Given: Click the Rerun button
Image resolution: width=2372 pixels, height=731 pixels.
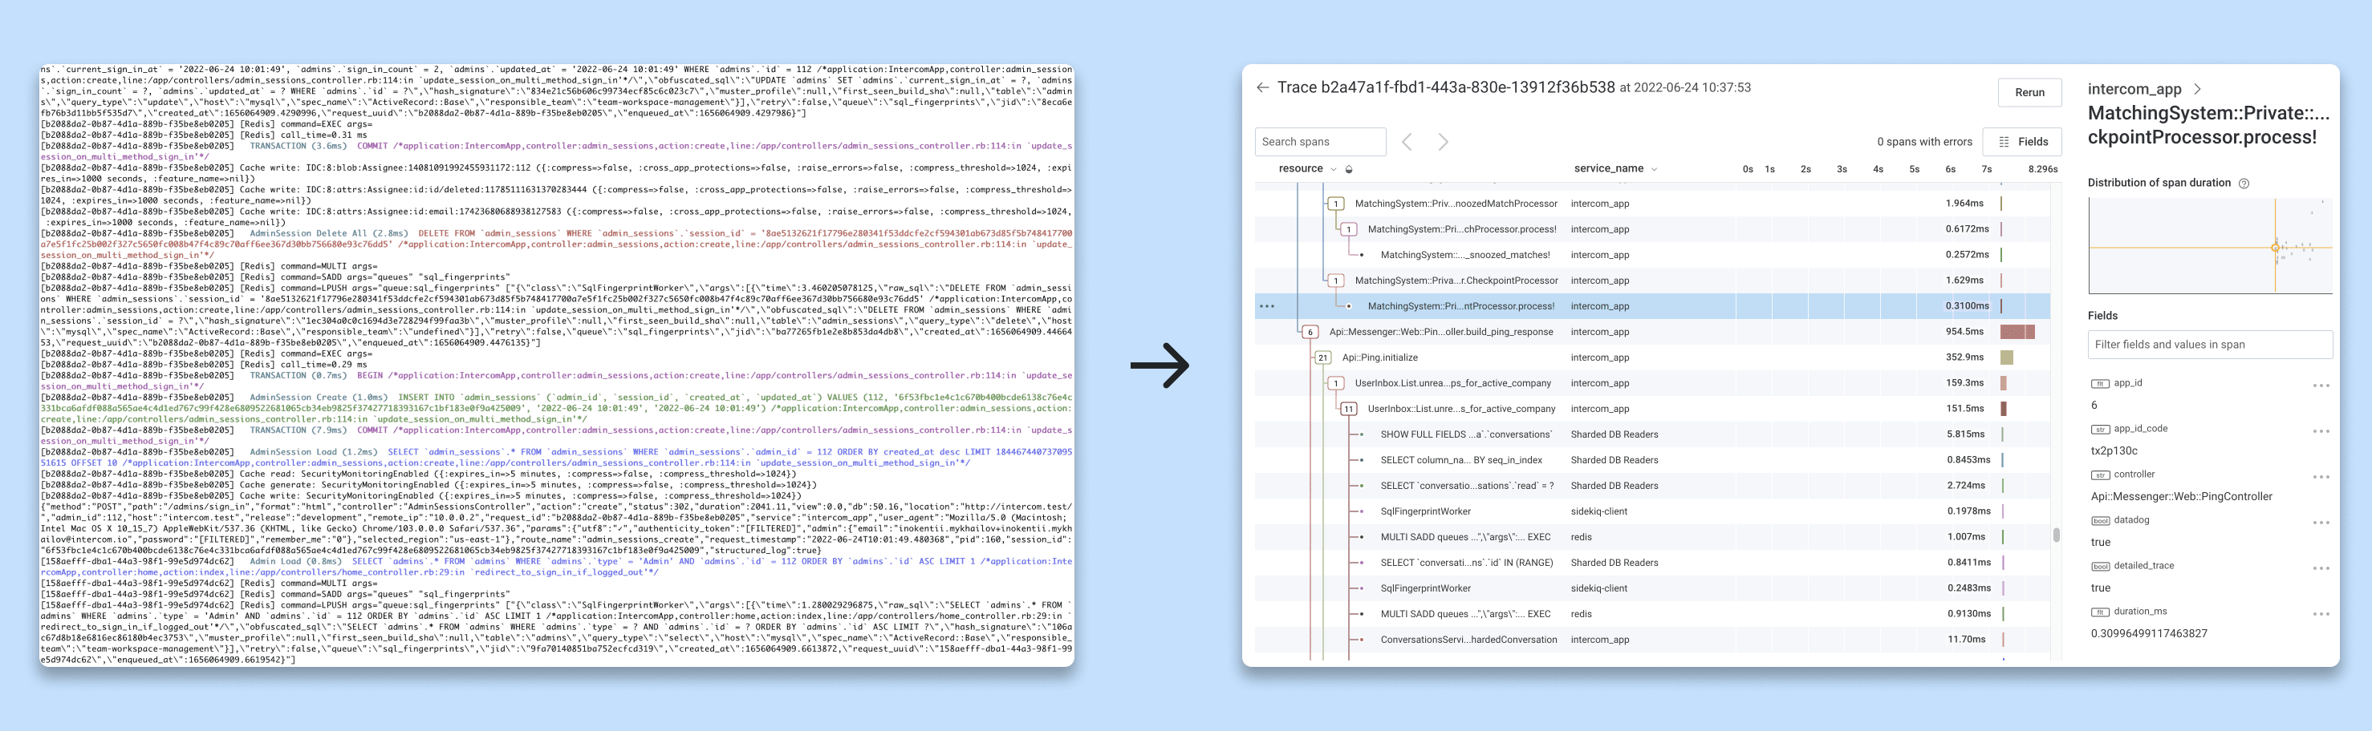Looking at the screenshot, I should click(x=2029, y=93).
